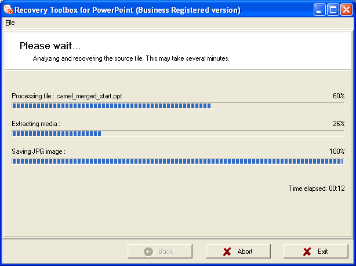The width and height of the screenshot is (356, 266).
Task: Click the Recovery Toolbox app icon in title bar
Action: pos(8,10)
